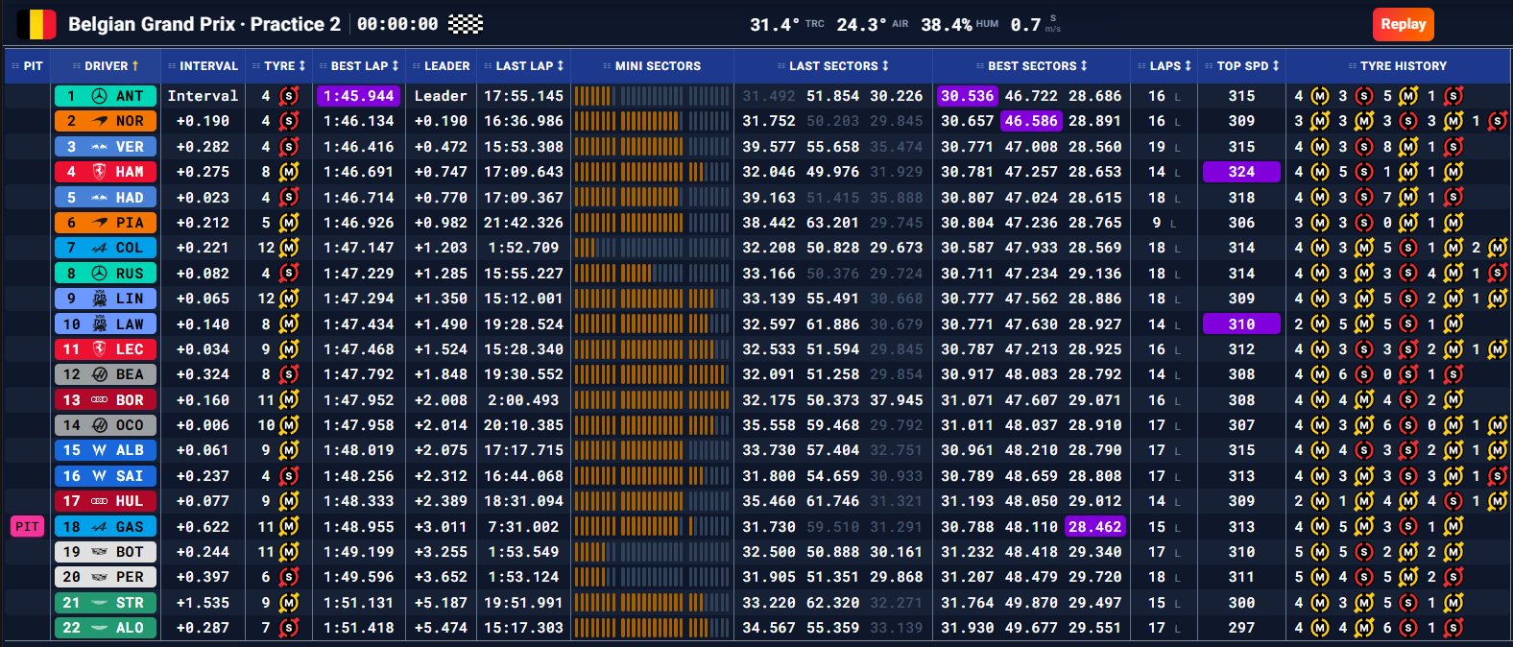Screen dimensions: 1513x647
Task: Click first tyre in LAW's tyre history
Action: coord(1320,324)
